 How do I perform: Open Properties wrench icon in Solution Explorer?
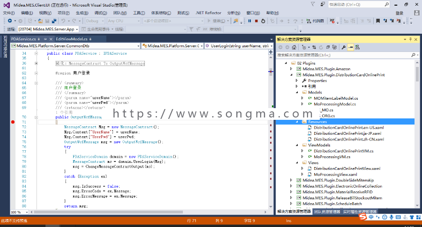point(343,47)
